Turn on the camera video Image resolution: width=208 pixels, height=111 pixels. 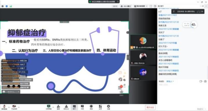pos(14,107)
